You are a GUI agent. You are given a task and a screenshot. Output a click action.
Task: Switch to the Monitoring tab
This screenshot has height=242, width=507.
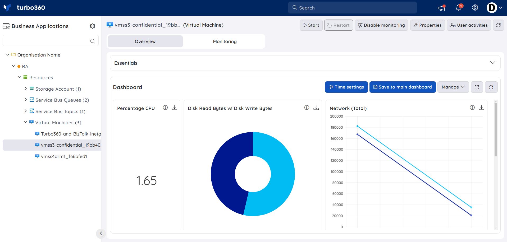pyautogui.click(x=225, y=41)
